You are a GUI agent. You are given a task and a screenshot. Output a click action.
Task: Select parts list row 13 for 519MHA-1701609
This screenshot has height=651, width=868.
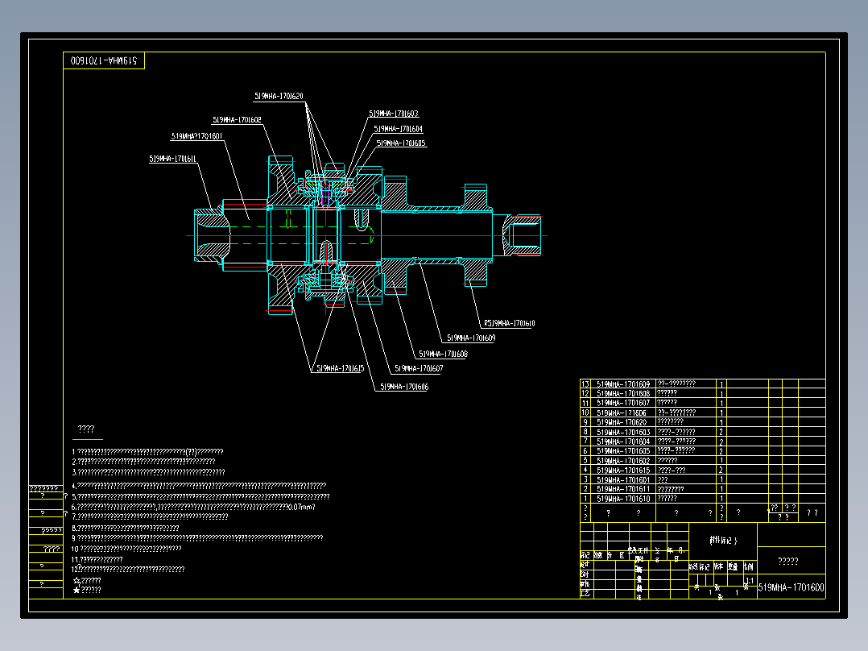pyautogui.click(x=702, y=384)
